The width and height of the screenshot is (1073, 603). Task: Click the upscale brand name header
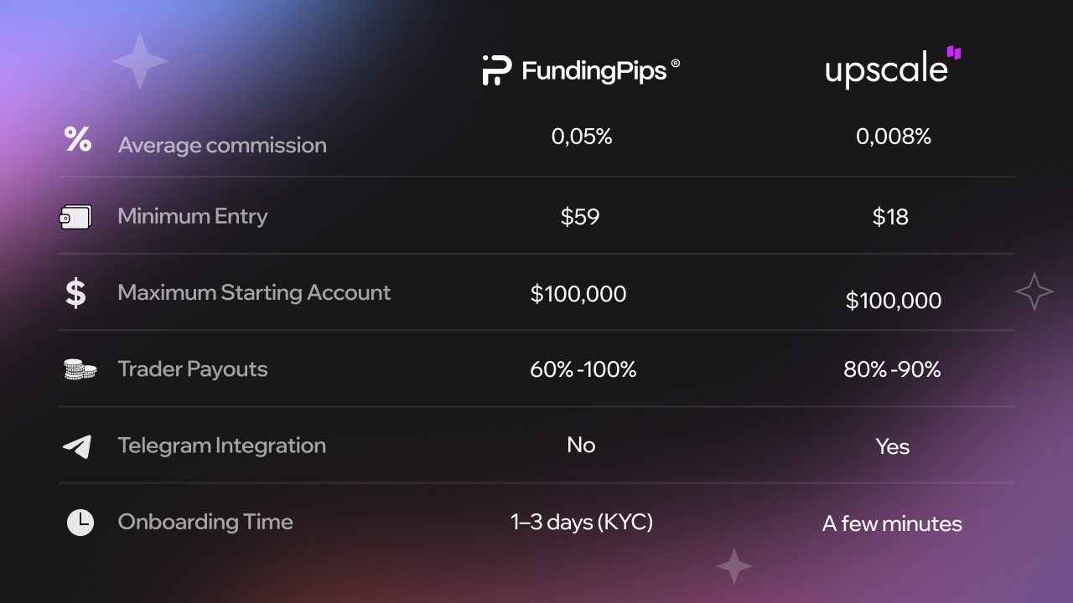[x=886, y=70]
